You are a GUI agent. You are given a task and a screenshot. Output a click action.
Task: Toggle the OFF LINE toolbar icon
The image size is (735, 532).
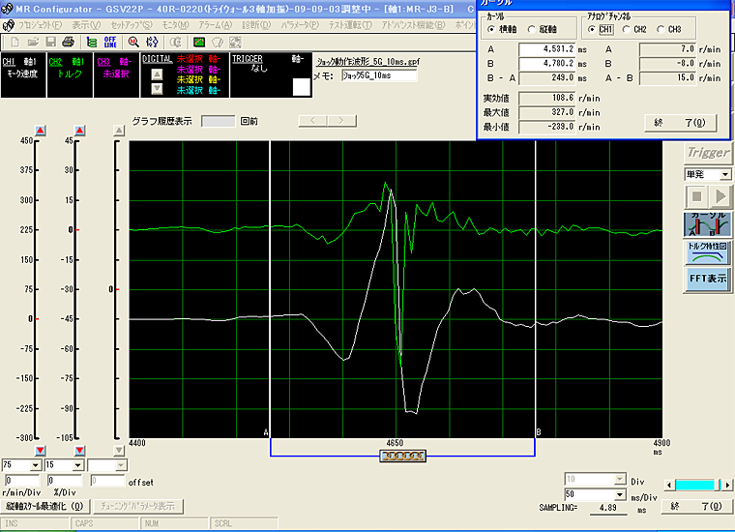(110, 43)
